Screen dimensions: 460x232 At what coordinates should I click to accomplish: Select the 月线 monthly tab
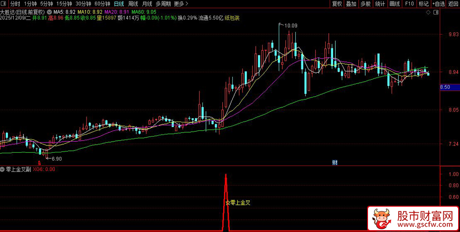(147, 4)
